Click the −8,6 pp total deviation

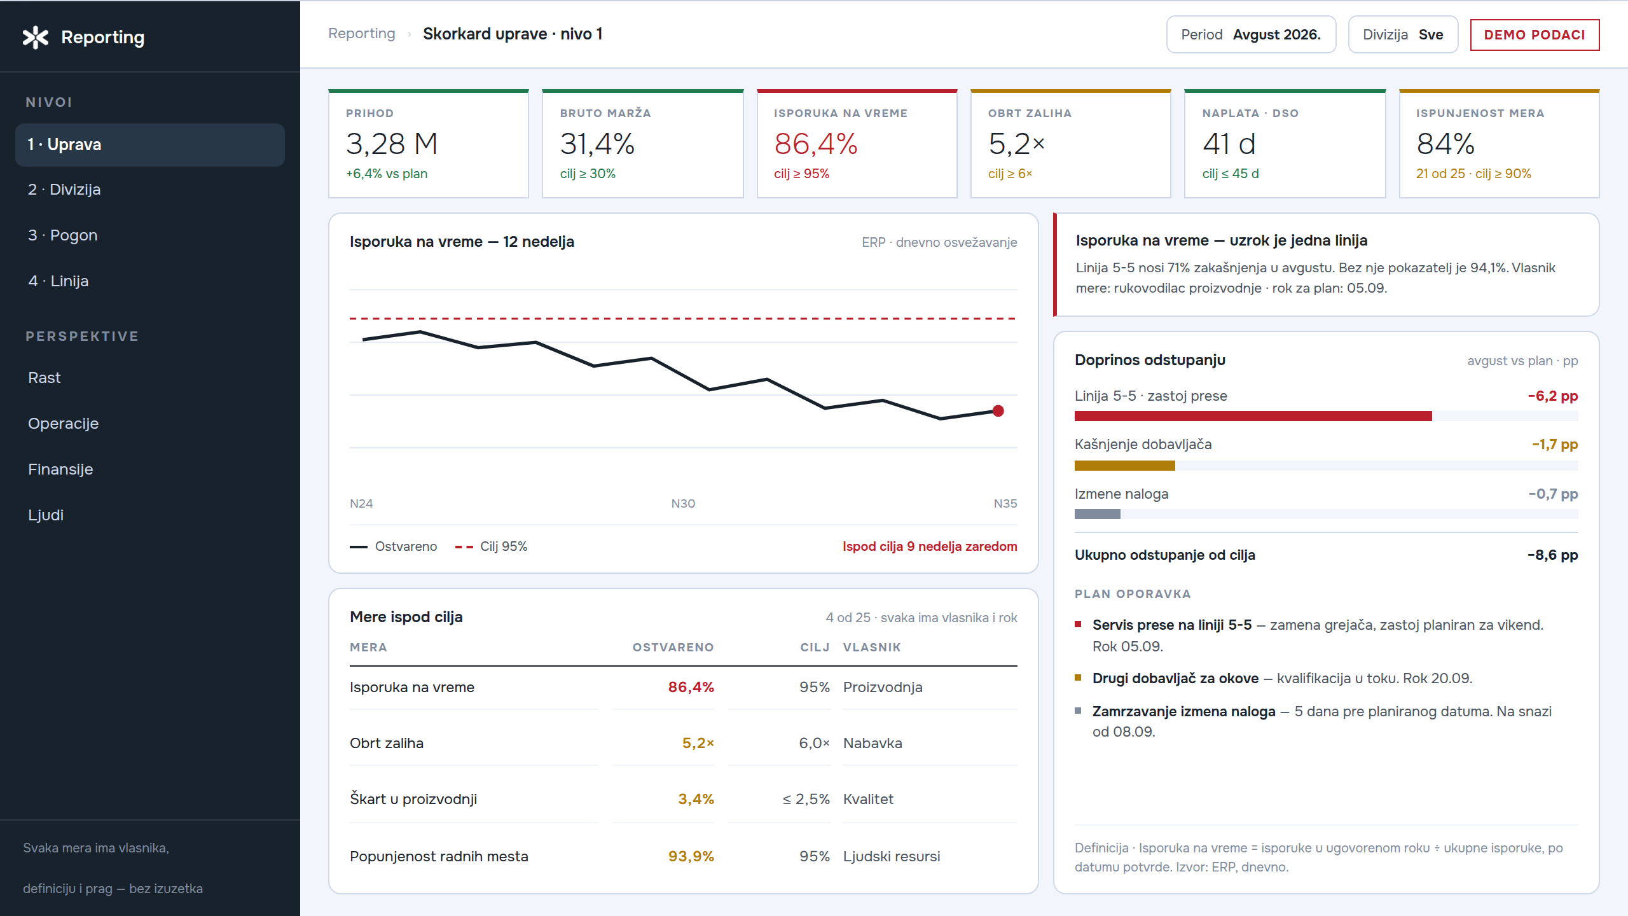coord(1552,555)
